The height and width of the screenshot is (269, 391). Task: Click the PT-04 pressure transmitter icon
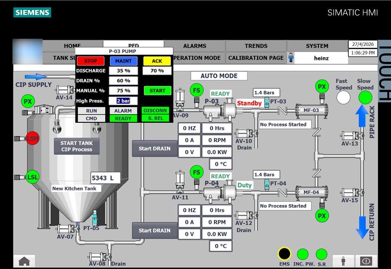pos(267,185)
